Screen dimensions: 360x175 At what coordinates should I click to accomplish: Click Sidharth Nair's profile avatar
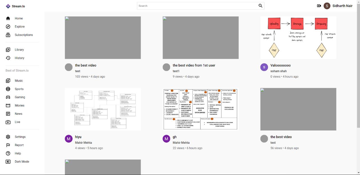(x=327, y=6)
